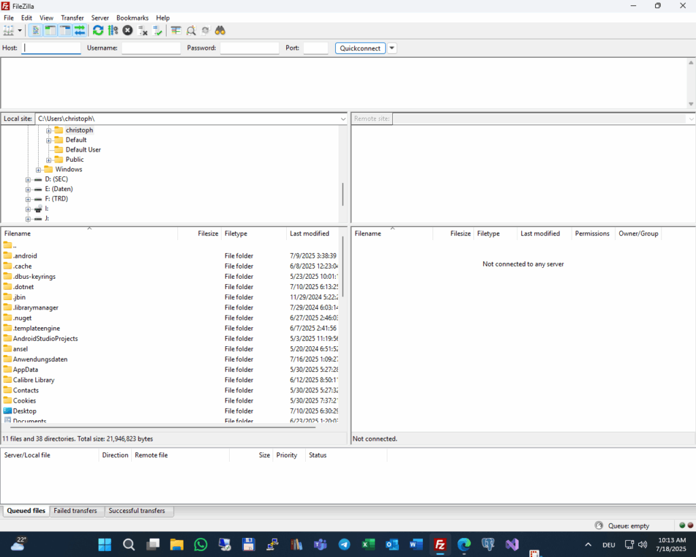Viewport: 696px width, 557px height.
Task: Toggle the local directory tree display
Action: tap(50, 30)
